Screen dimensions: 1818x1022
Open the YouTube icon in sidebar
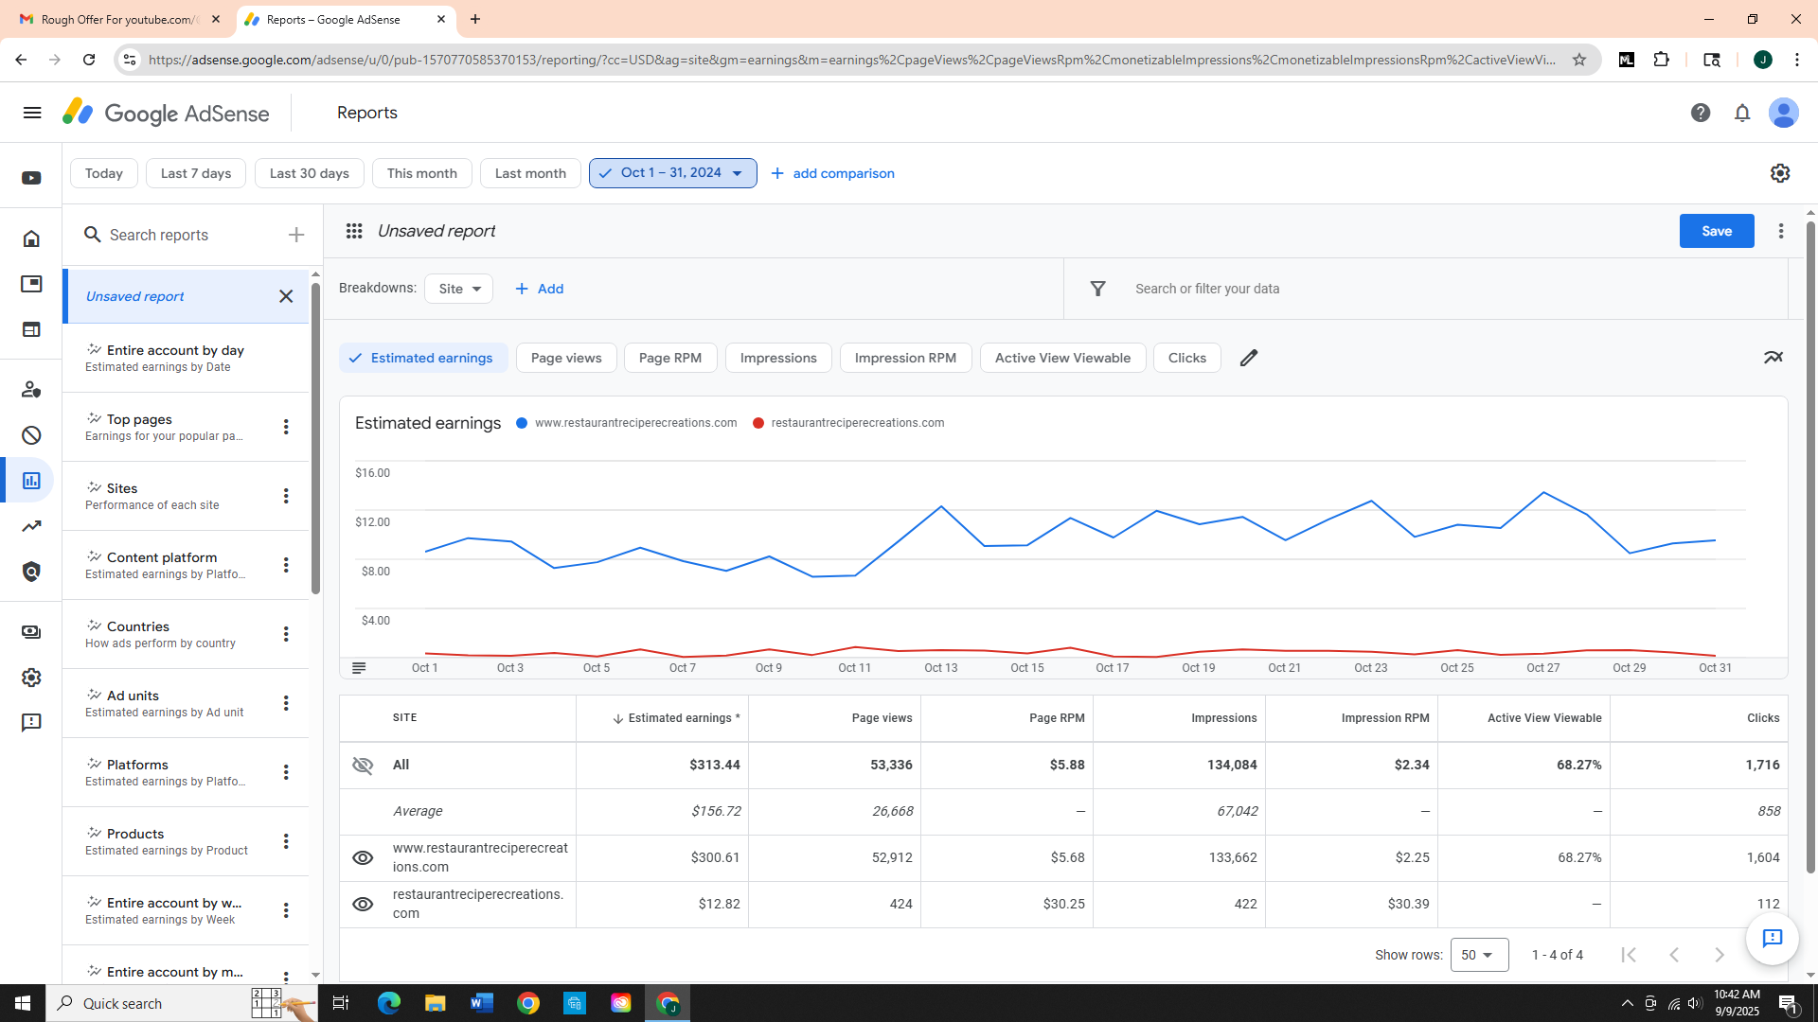click(x=31, y=178)
